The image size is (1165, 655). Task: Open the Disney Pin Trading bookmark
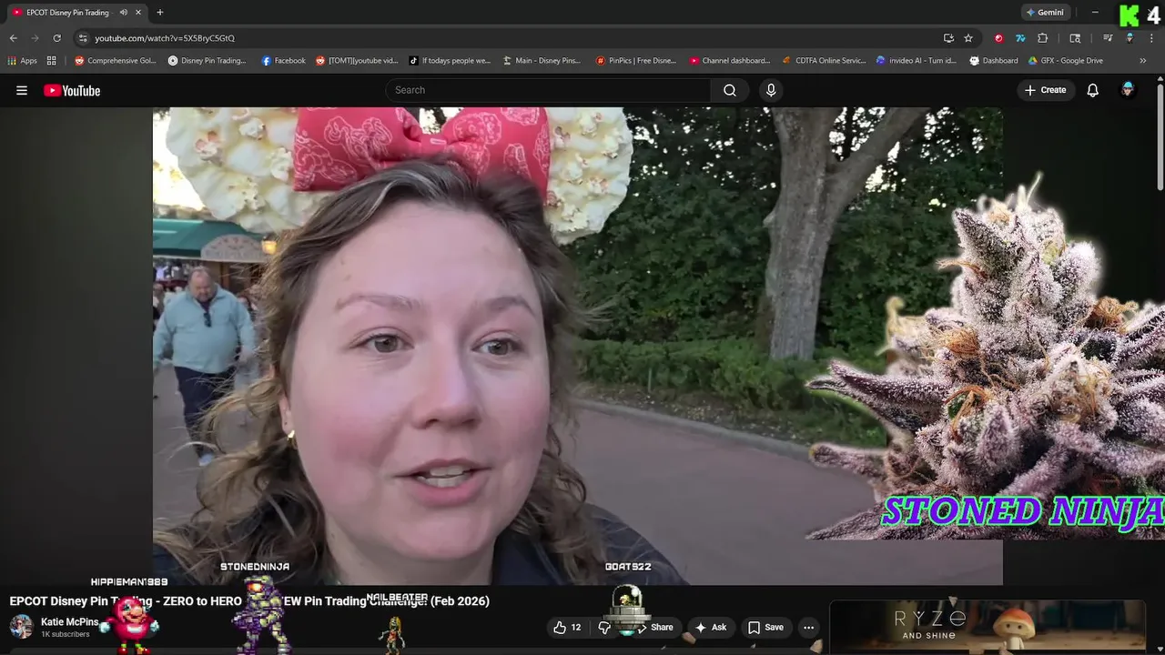[x=208, y=61]
